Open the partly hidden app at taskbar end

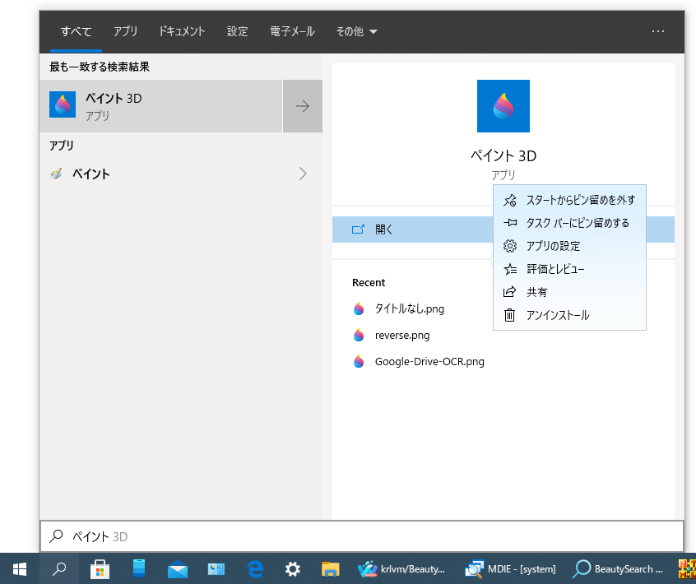point(687,568)
